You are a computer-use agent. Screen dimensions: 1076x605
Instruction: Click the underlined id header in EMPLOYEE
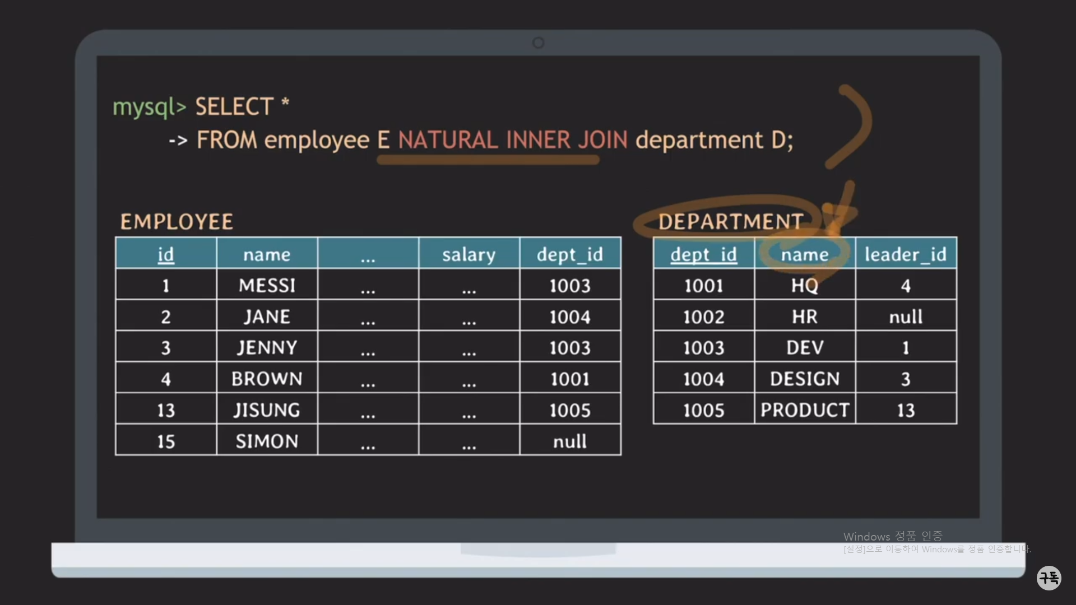coord(166,254)
